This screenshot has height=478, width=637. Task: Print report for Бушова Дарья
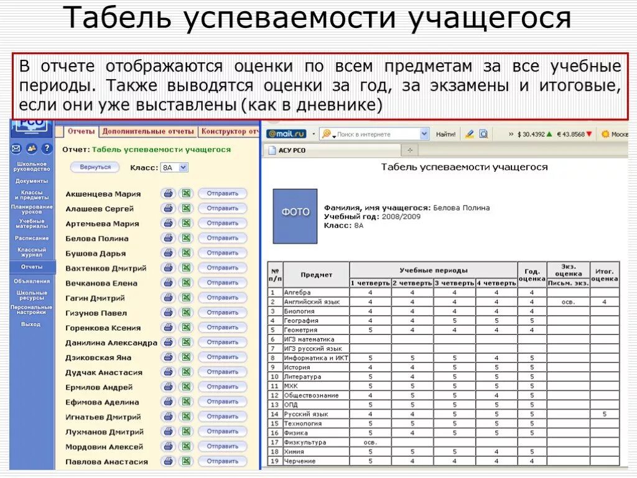tap(168, 253)
